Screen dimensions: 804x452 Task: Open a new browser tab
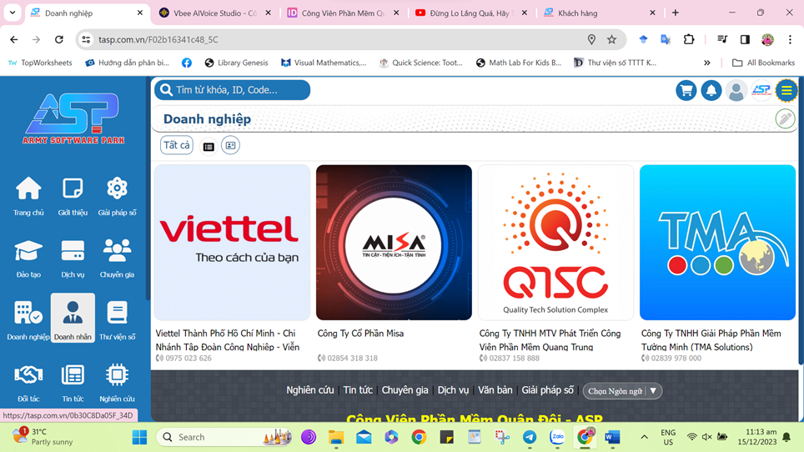pos(676,13)
